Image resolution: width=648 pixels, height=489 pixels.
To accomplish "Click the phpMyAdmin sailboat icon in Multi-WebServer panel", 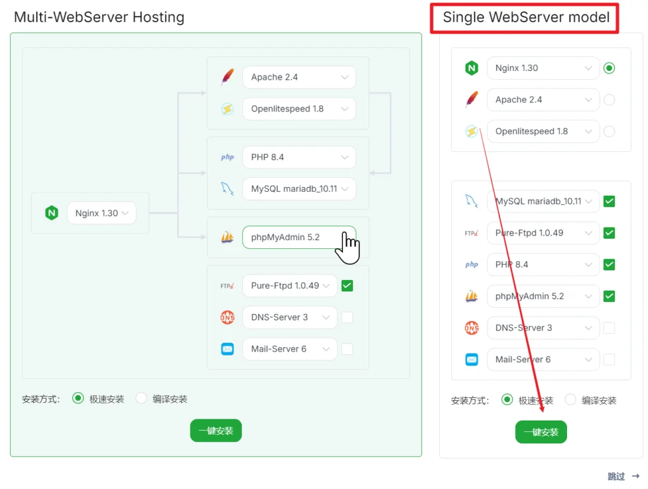I will (x=227, y=237).
